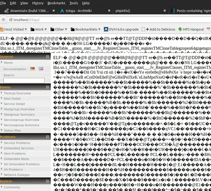Open Servicegroup Summary
This screenshot has width=211, height=191.
click(21, 125)
